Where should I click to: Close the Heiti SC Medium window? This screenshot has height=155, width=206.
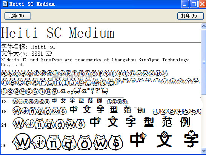202,4
